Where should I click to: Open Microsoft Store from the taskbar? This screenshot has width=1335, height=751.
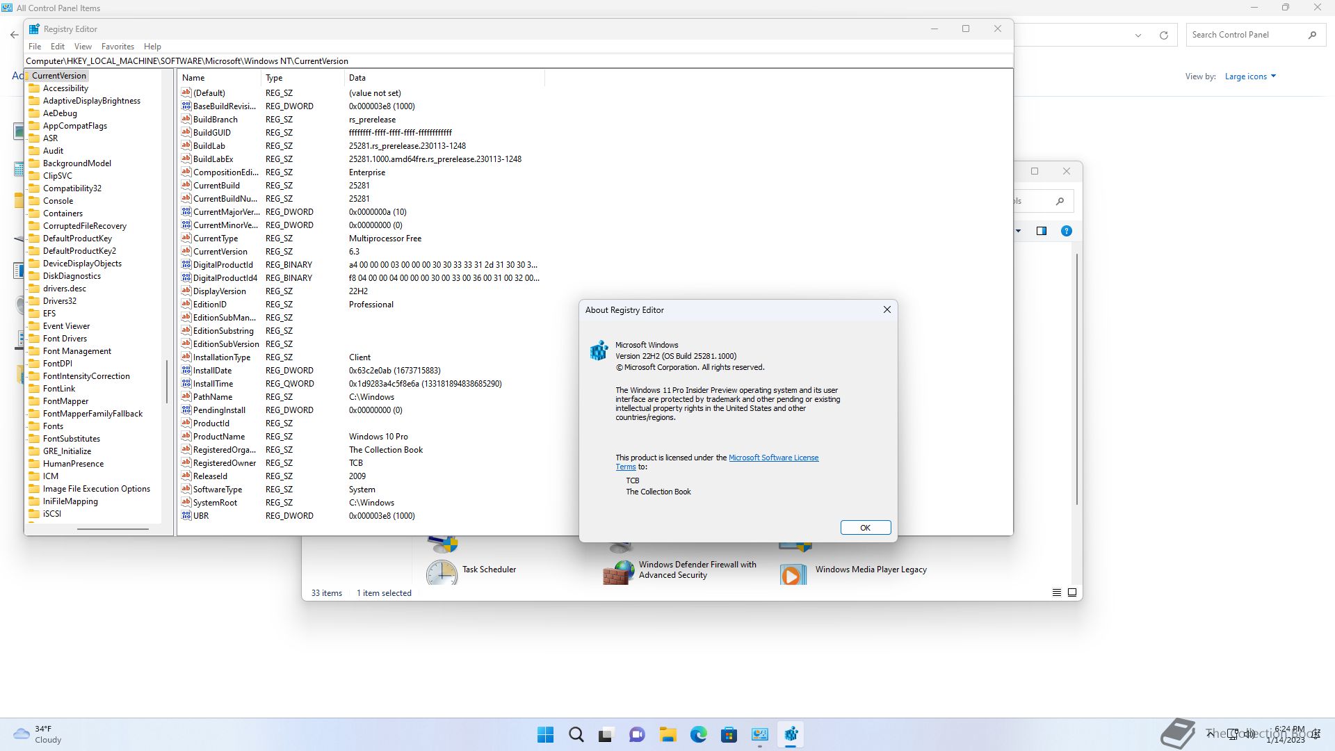click(x=729, y=734)
